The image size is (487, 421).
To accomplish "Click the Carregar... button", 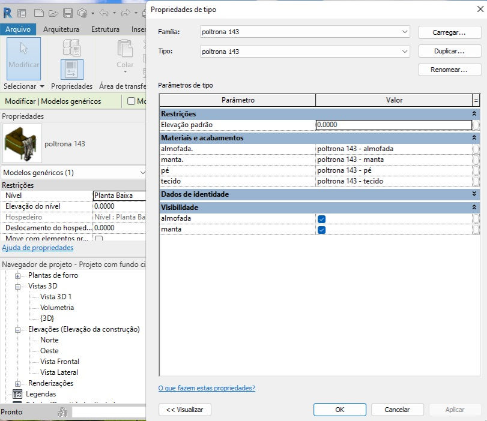I will point(449,32).
